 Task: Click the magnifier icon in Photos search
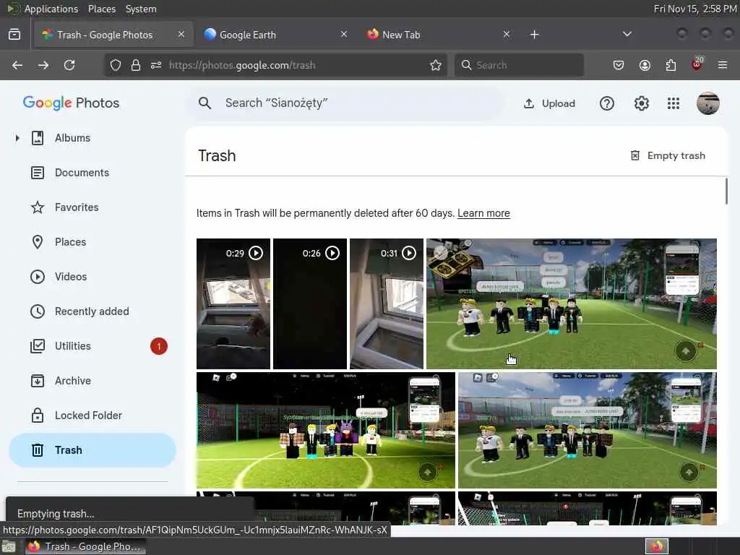pyautogui.click(x=205, y=103)
